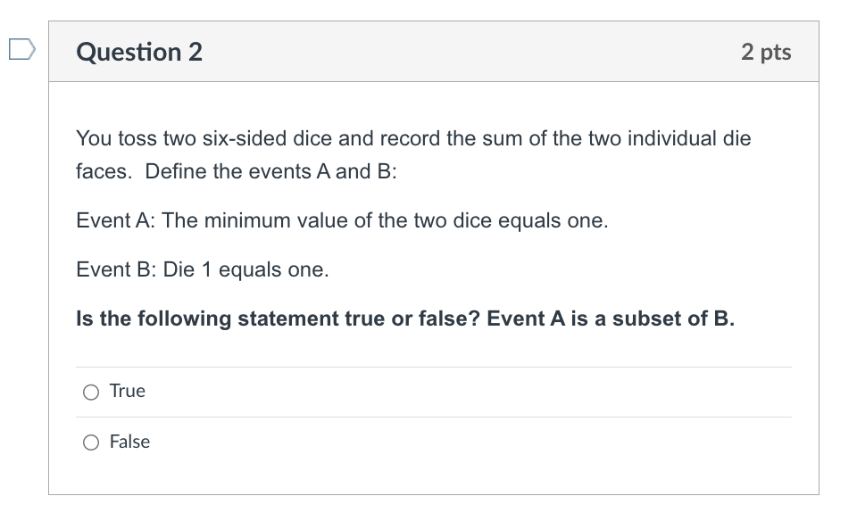
Task: Click the circle next to False
Action: [x=91, y=442]
